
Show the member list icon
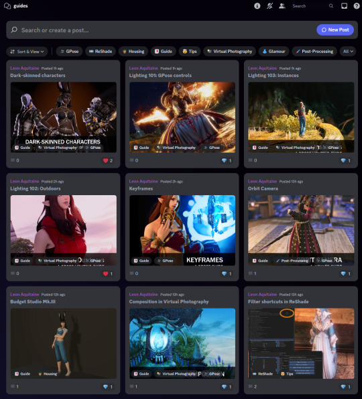click(282, 6)
